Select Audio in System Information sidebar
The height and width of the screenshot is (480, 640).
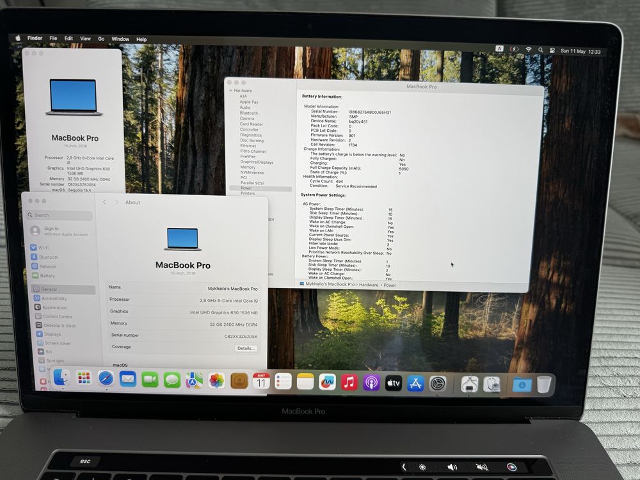click(x=245, y=108)
